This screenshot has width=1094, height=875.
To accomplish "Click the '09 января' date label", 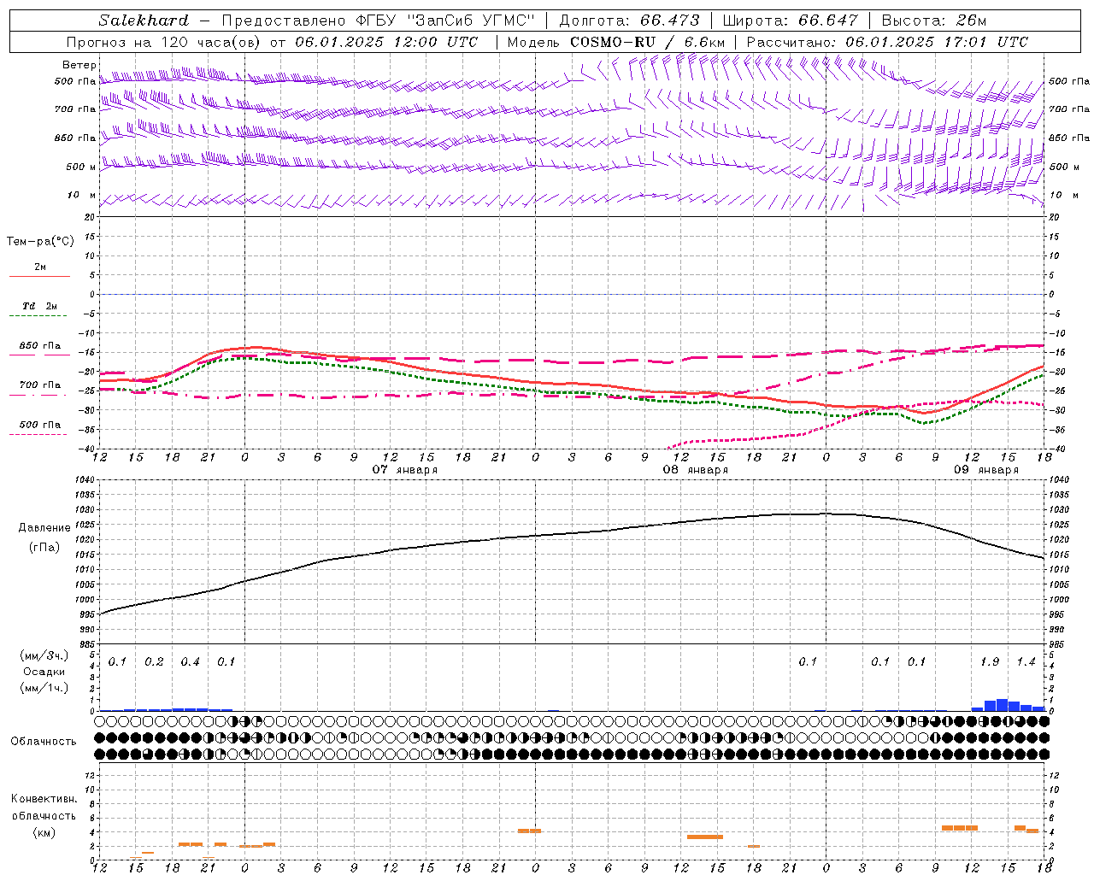I will coord(986,470).
